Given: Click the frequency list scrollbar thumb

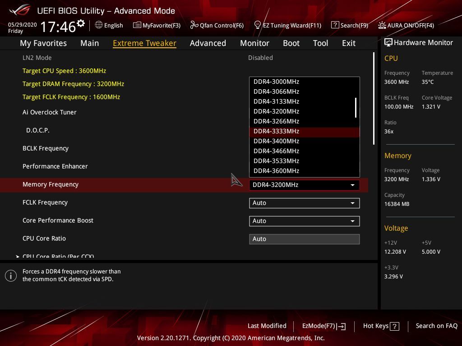Looking at the screenshot, I should (356, 108).
